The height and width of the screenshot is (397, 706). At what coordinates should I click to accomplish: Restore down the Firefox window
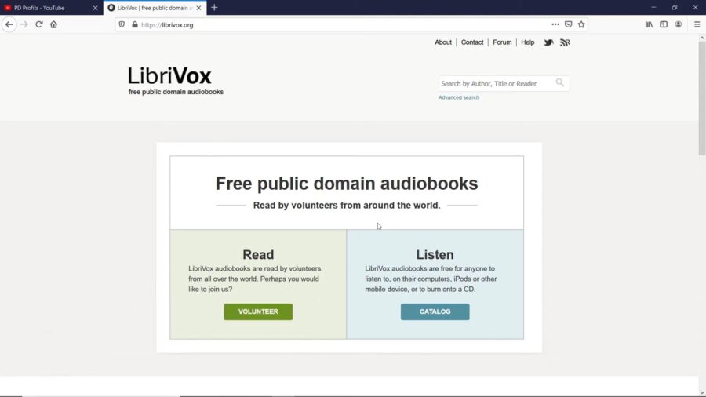(675, 8)
